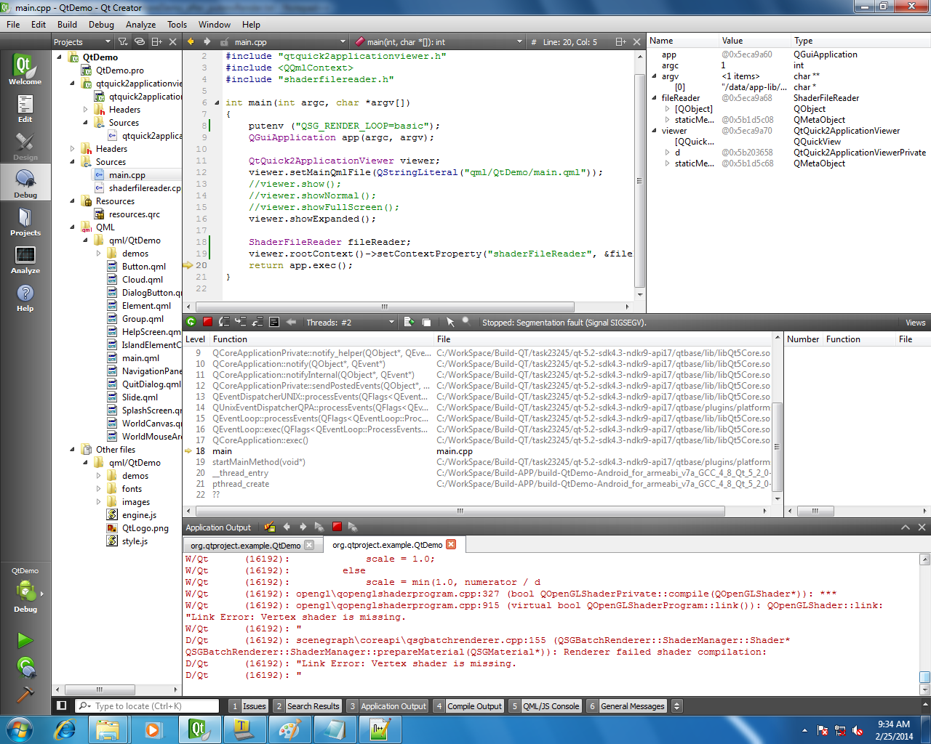
Task: Open the Analyze menu
Action: (140, 24)
